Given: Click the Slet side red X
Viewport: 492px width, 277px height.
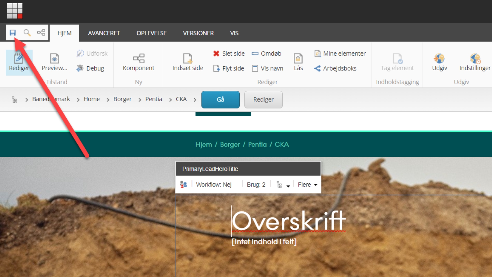Looking at the screenshot, I should (216, 53).
